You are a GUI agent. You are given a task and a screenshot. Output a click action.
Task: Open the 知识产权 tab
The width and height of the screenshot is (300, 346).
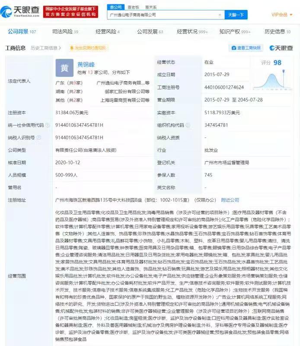235,32
